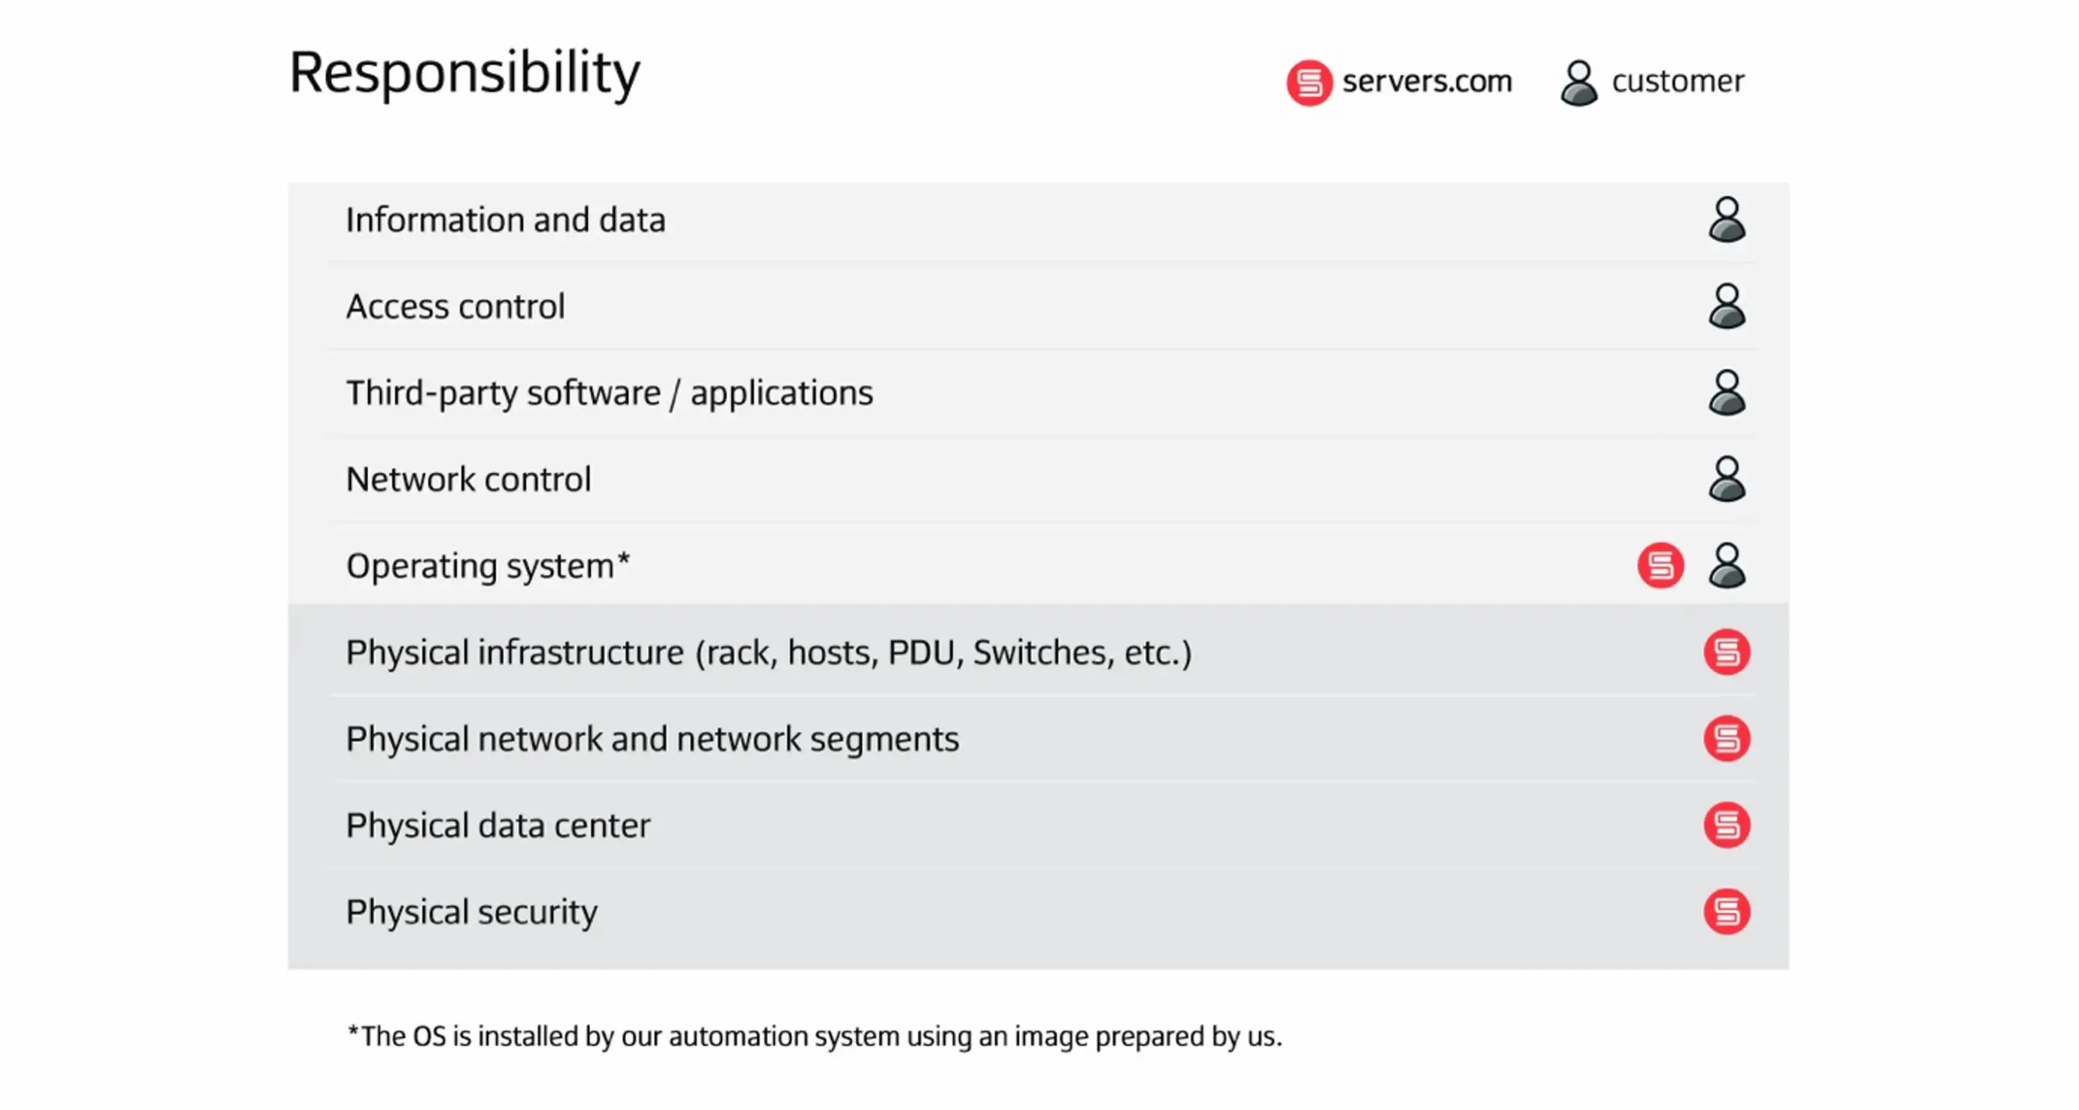Select servers.com icon beside Physical network row
The height and width of the screenshot is (1110, 2079).
point(1726,738)
